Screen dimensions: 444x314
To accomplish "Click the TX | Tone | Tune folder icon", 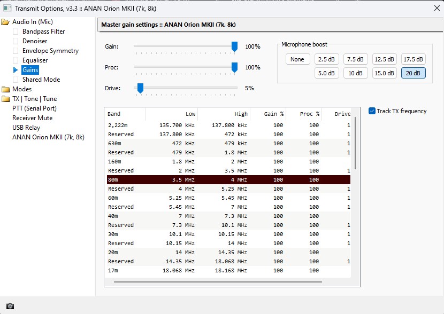I will point(5,99).
